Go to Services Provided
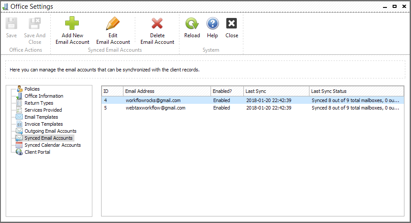This screenshot has width=411, height=223. click(43, 110)
